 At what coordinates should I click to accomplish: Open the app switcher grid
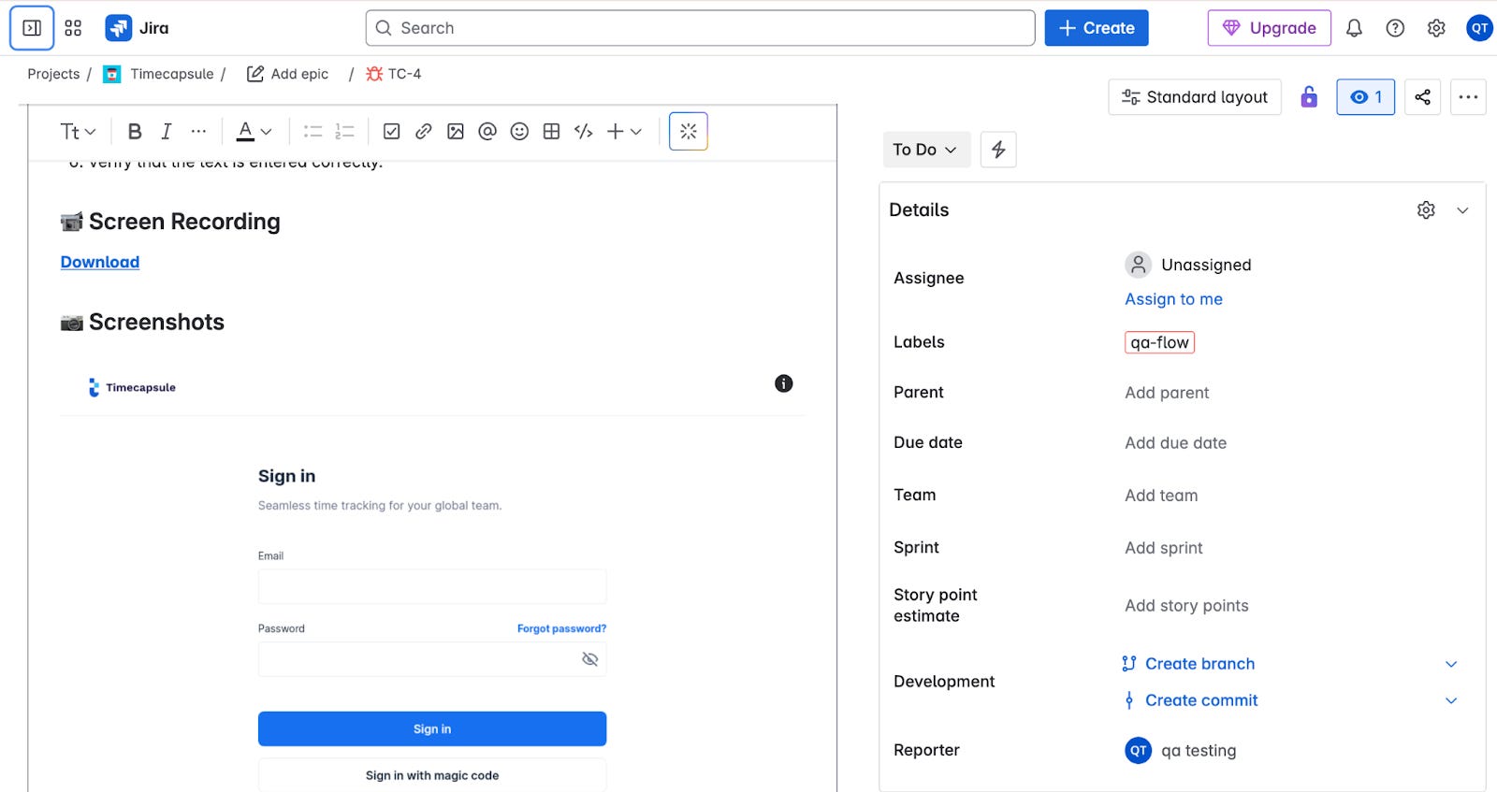click(73, 28)
